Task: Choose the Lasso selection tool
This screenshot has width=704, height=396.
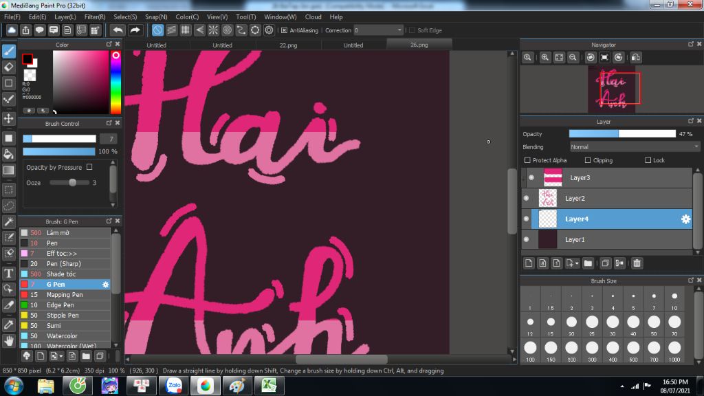Action: (8, 206)
